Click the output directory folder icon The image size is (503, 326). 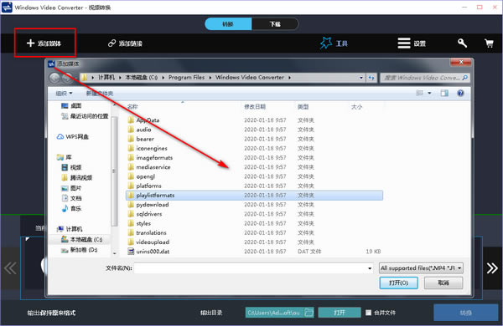tap(309, 313)
